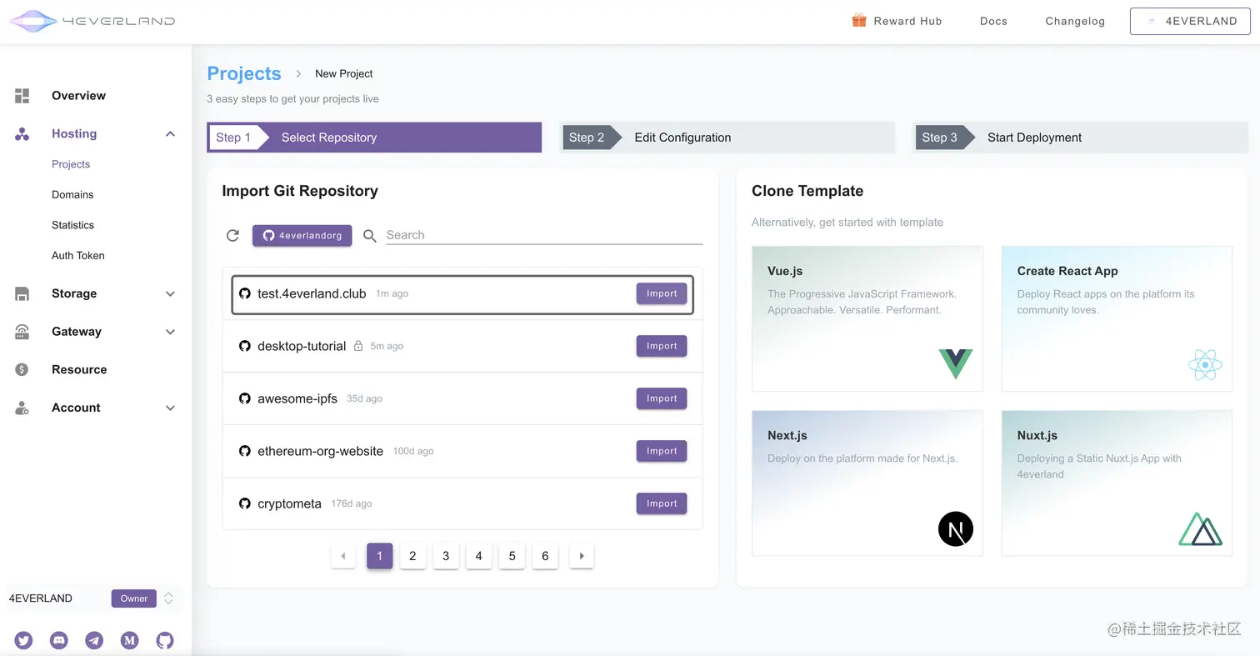The height and width of the screenshot is (656, 1260).
Task: Open the Medium social link
Action: click(x=129, y=640)
